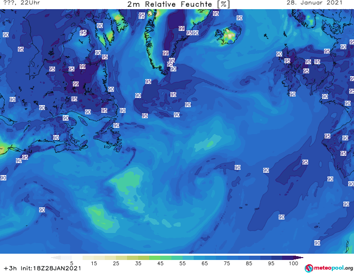Click the '35' value on the color scale

(x=138, y=263)
